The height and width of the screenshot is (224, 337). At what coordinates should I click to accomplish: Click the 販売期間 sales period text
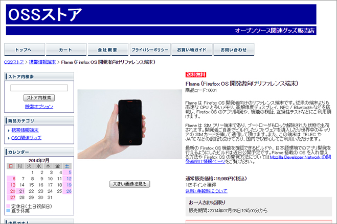(x=228, y=211)
